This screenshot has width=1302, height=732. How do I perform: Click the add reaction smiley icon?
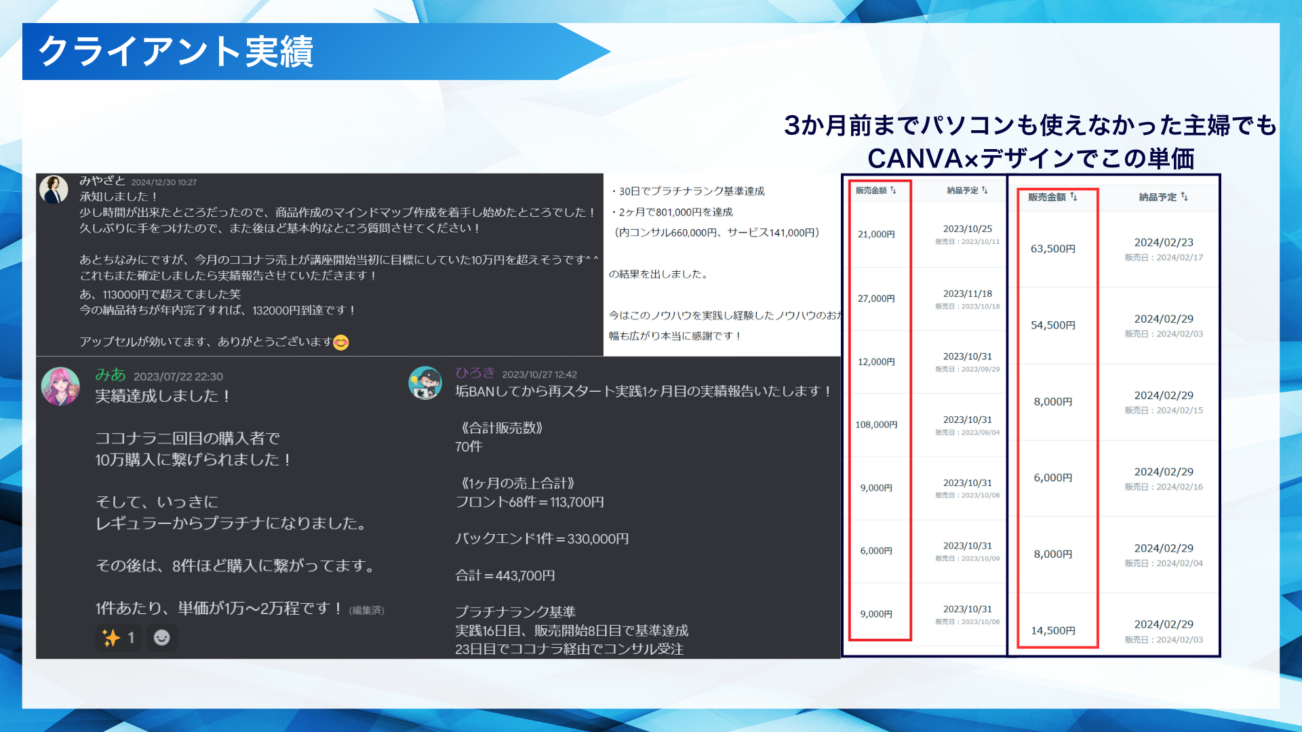point(161,638)
